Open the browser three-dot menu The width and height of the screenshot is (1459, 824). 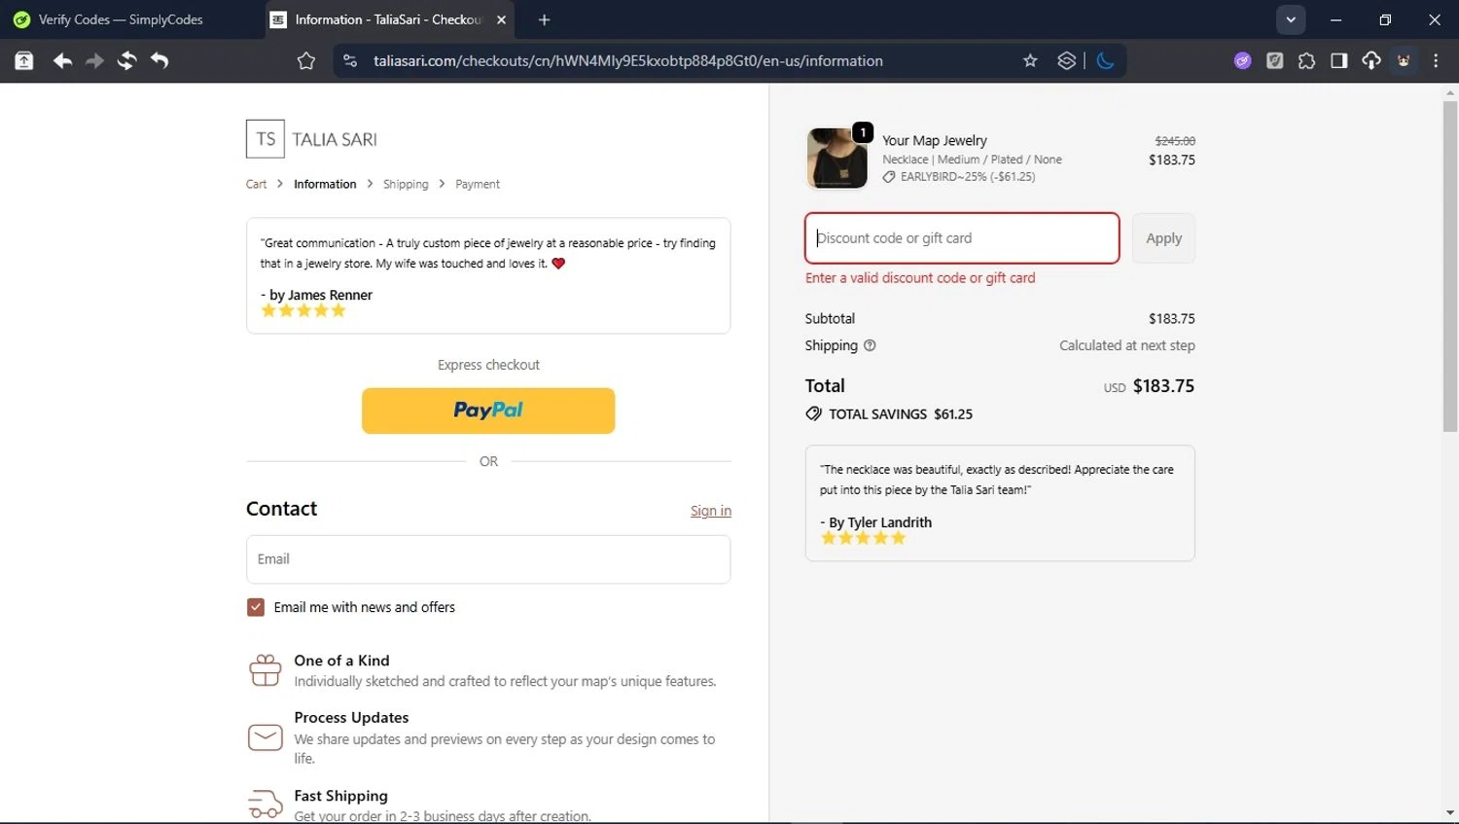pos(1436,60)
